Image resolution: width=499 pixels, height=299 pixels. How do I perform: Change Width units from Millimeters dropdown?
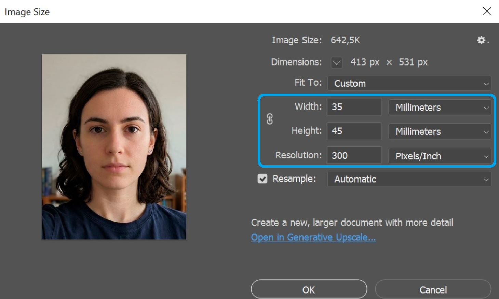click(x=440, y=108)
